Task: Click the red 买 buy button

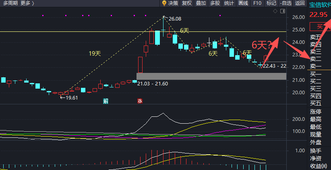Action: [320, 27]
